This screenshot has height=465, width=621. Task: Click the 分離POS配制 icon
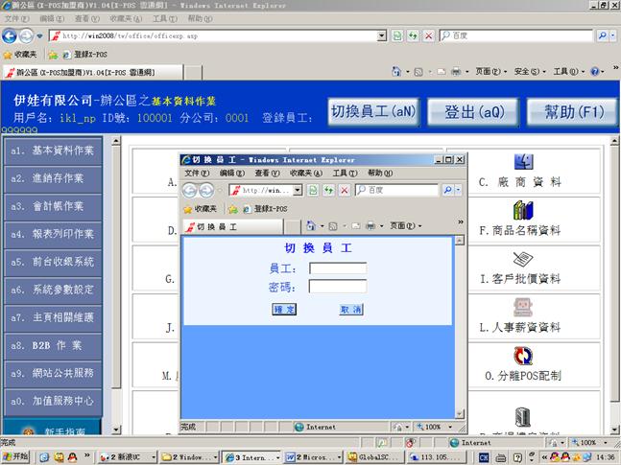(x=523, y=356)
